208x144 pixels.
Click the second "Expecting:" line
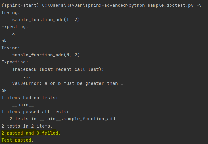15,62
